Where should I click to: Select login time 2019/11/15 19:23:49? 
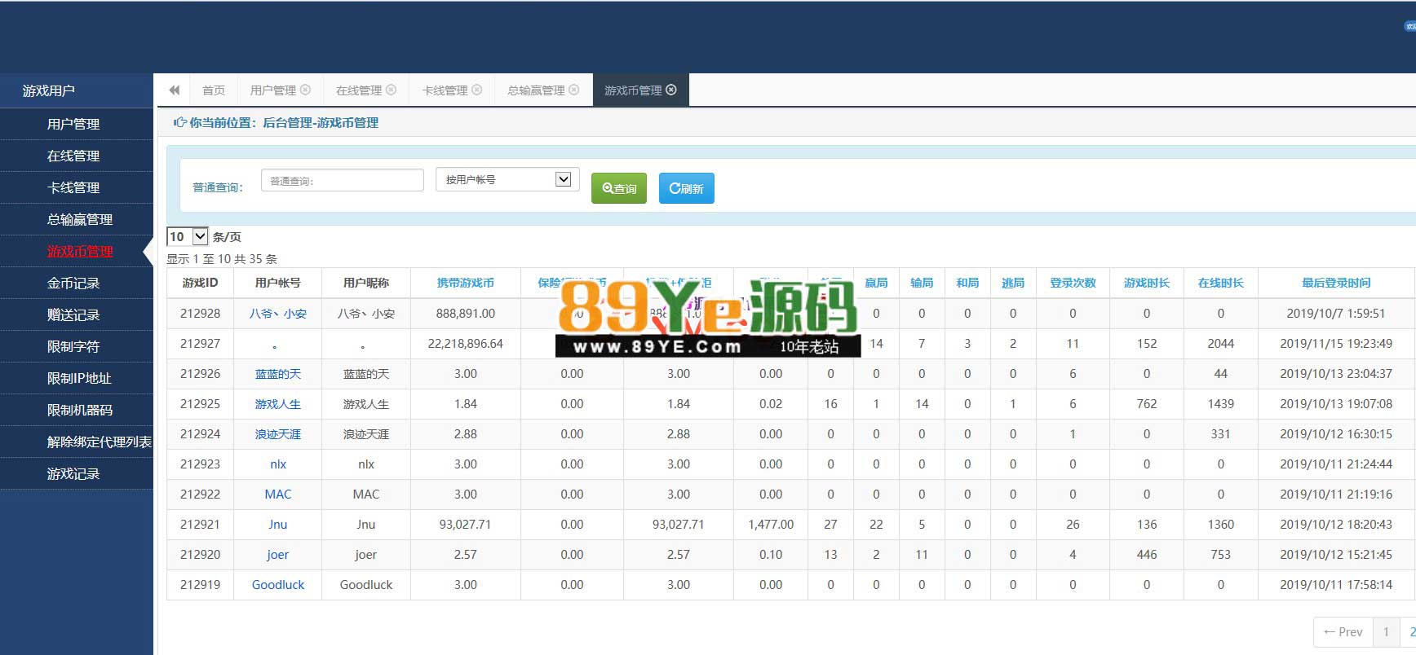[x=1336, y=344]
